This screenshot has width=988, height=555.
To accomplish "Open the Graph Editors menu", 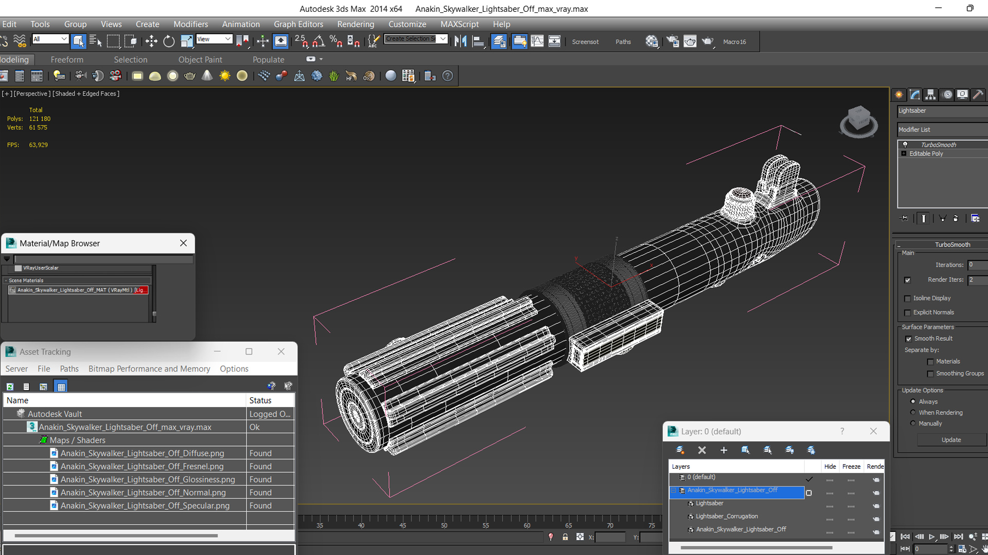I will 298,24.
